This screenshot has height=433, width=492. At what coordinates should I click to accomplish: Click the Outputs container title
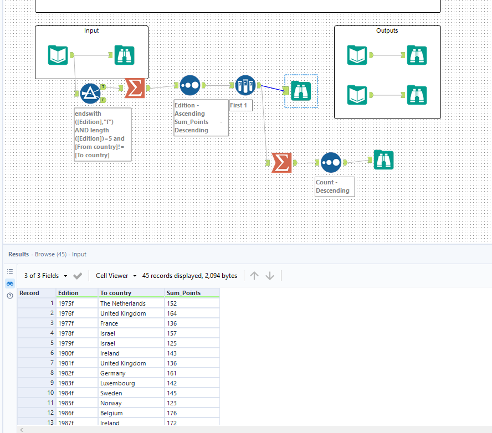click(387, 30)
